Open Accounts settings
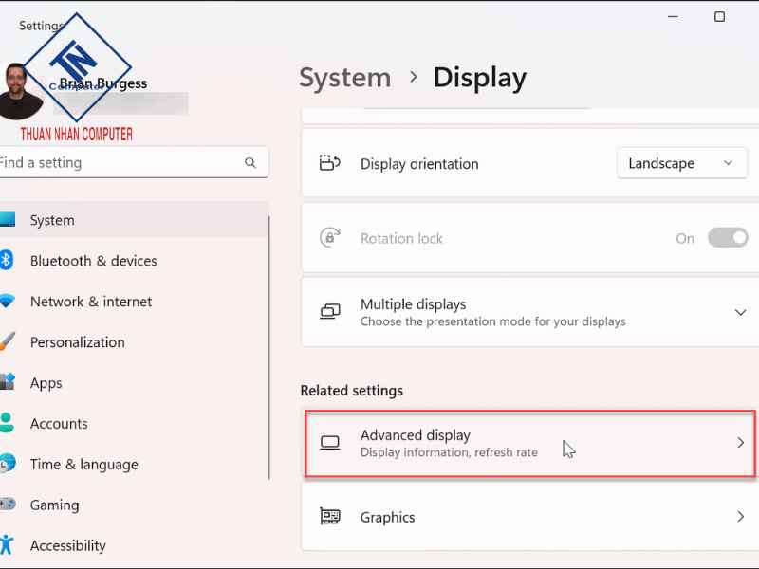The image size is (759, 569). click(x=59, y=424)
